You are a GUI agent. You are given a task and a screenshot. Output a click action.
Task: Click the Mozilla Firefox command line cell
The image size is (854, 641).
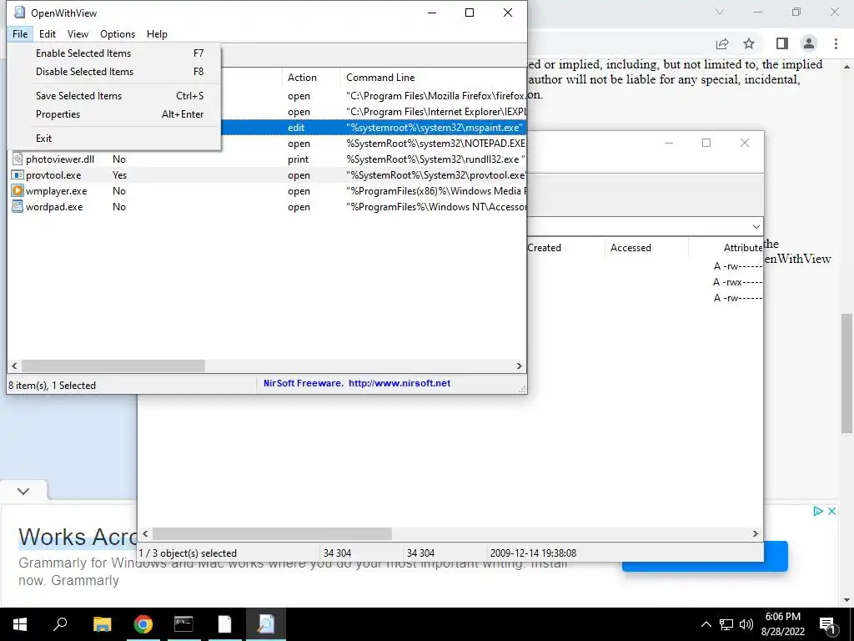435,96
